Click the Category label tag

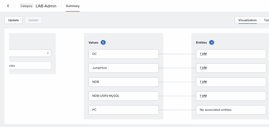27,6
